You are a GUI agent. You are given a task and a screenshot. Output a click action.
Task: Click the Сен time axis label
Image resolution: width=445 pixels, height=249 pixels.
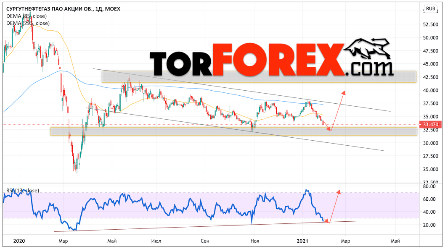pyautogui.click(x=205, y=241)
